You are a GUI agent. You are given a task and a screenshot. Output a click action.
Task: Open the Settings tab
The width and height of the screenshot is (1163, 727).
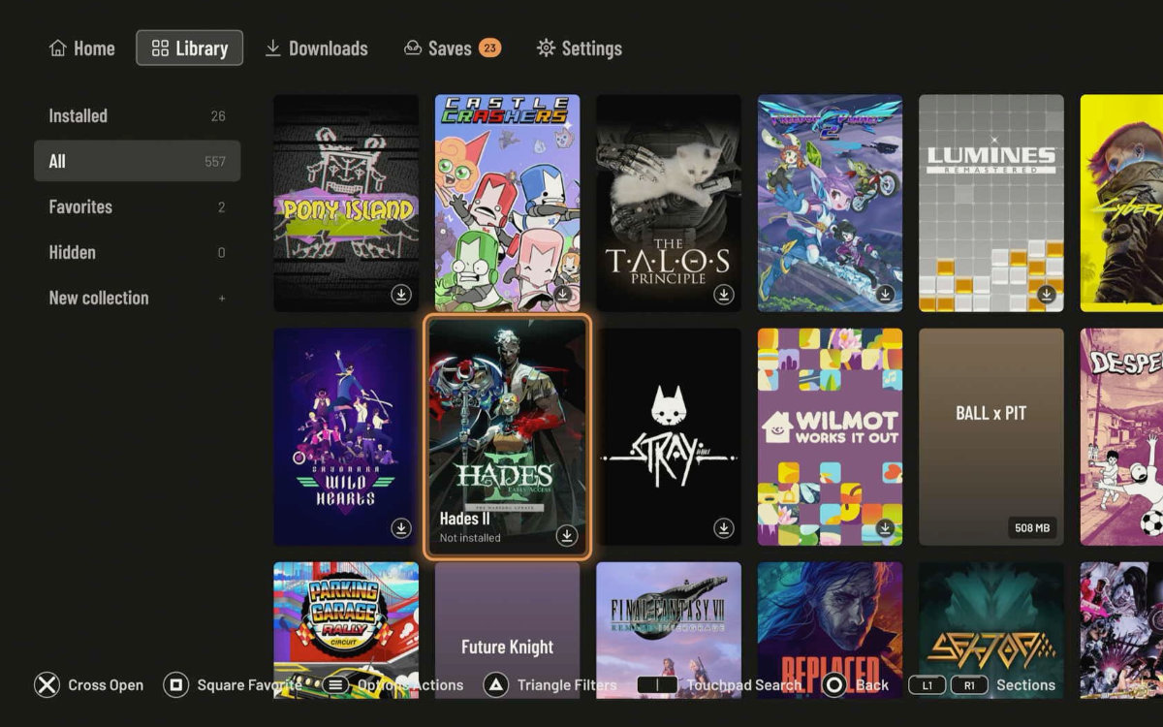579,48
